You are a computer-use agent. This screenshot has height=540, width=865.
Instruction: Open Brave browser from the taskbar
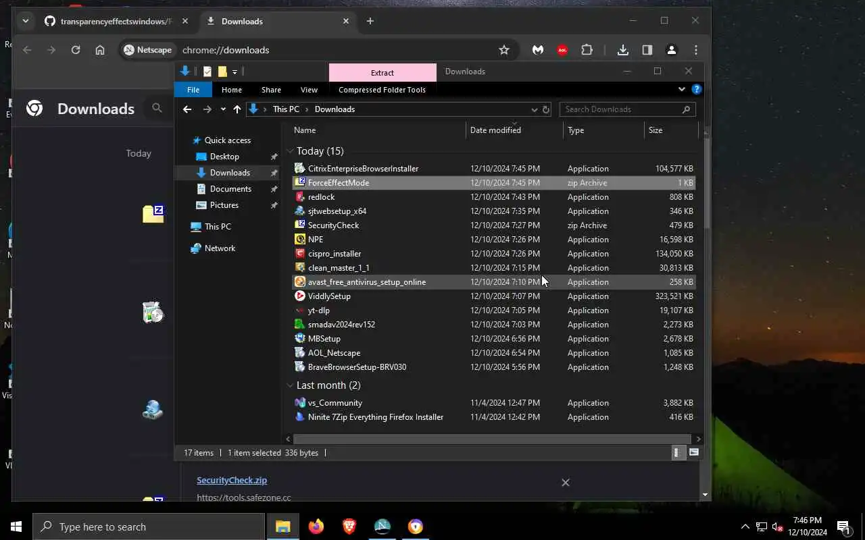[x=349, y=526]
